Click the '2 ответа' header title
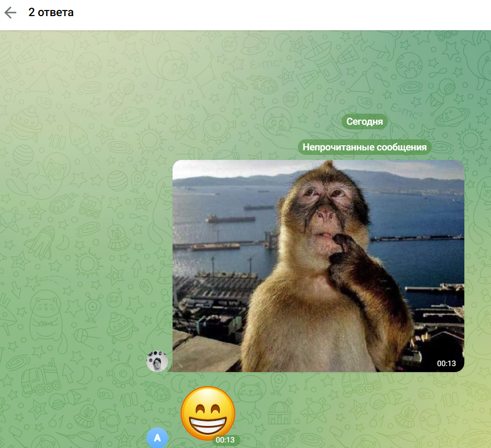The height and width of the screenshot is (448, 491). click(51, 13)
